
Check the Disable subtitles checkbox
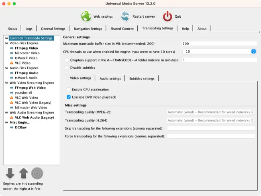[x=67, y=68]
